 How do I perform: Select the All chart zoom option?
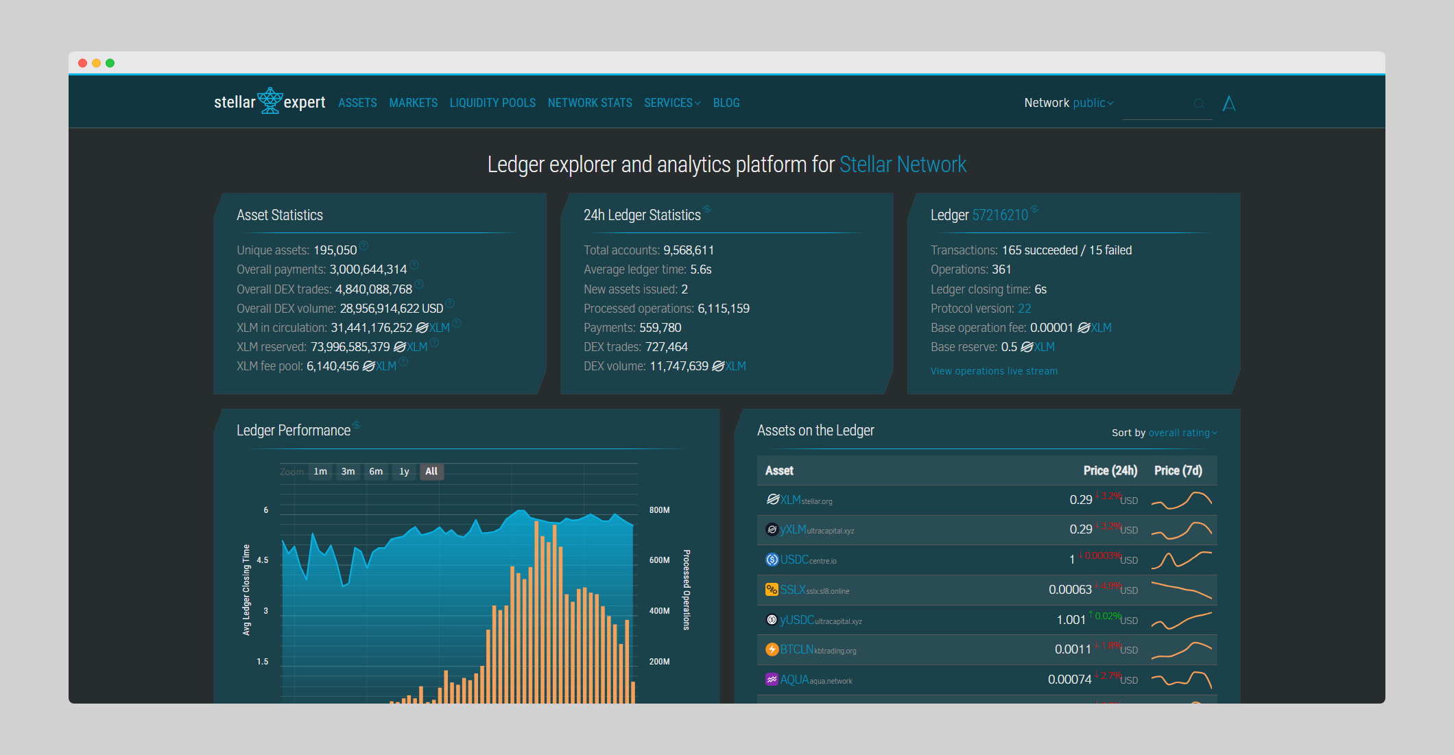click(x=431, y=472)
